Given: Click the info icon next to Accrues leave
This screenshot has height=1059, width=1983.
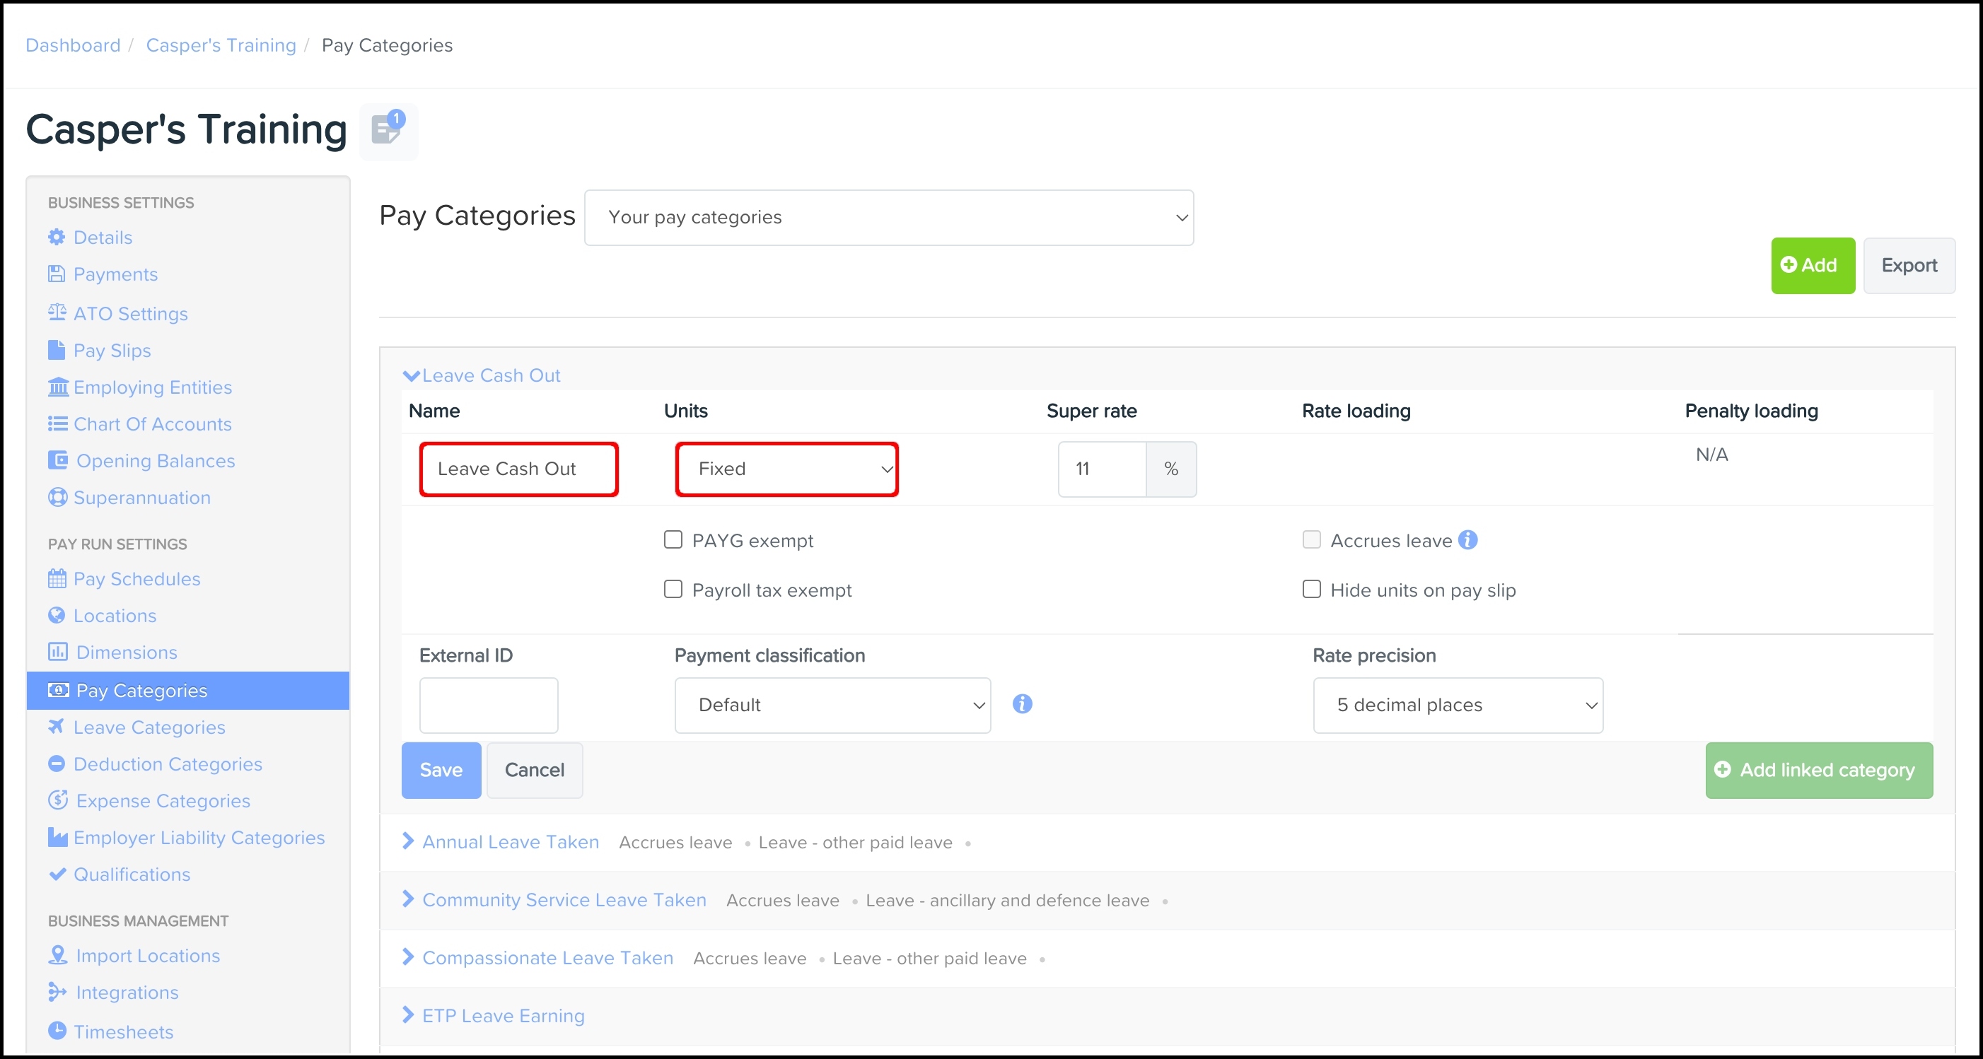Looking at the screenshot, I should 1468,540.
